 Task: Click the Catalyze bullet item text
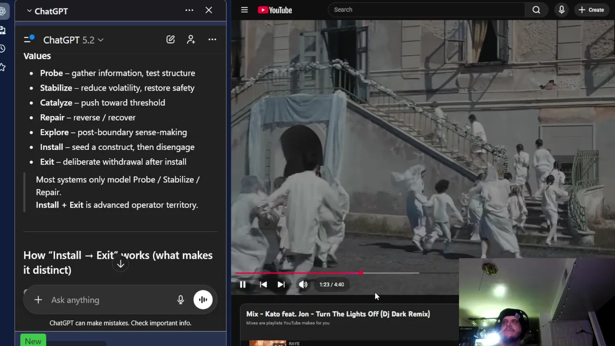tap(102, 103)
